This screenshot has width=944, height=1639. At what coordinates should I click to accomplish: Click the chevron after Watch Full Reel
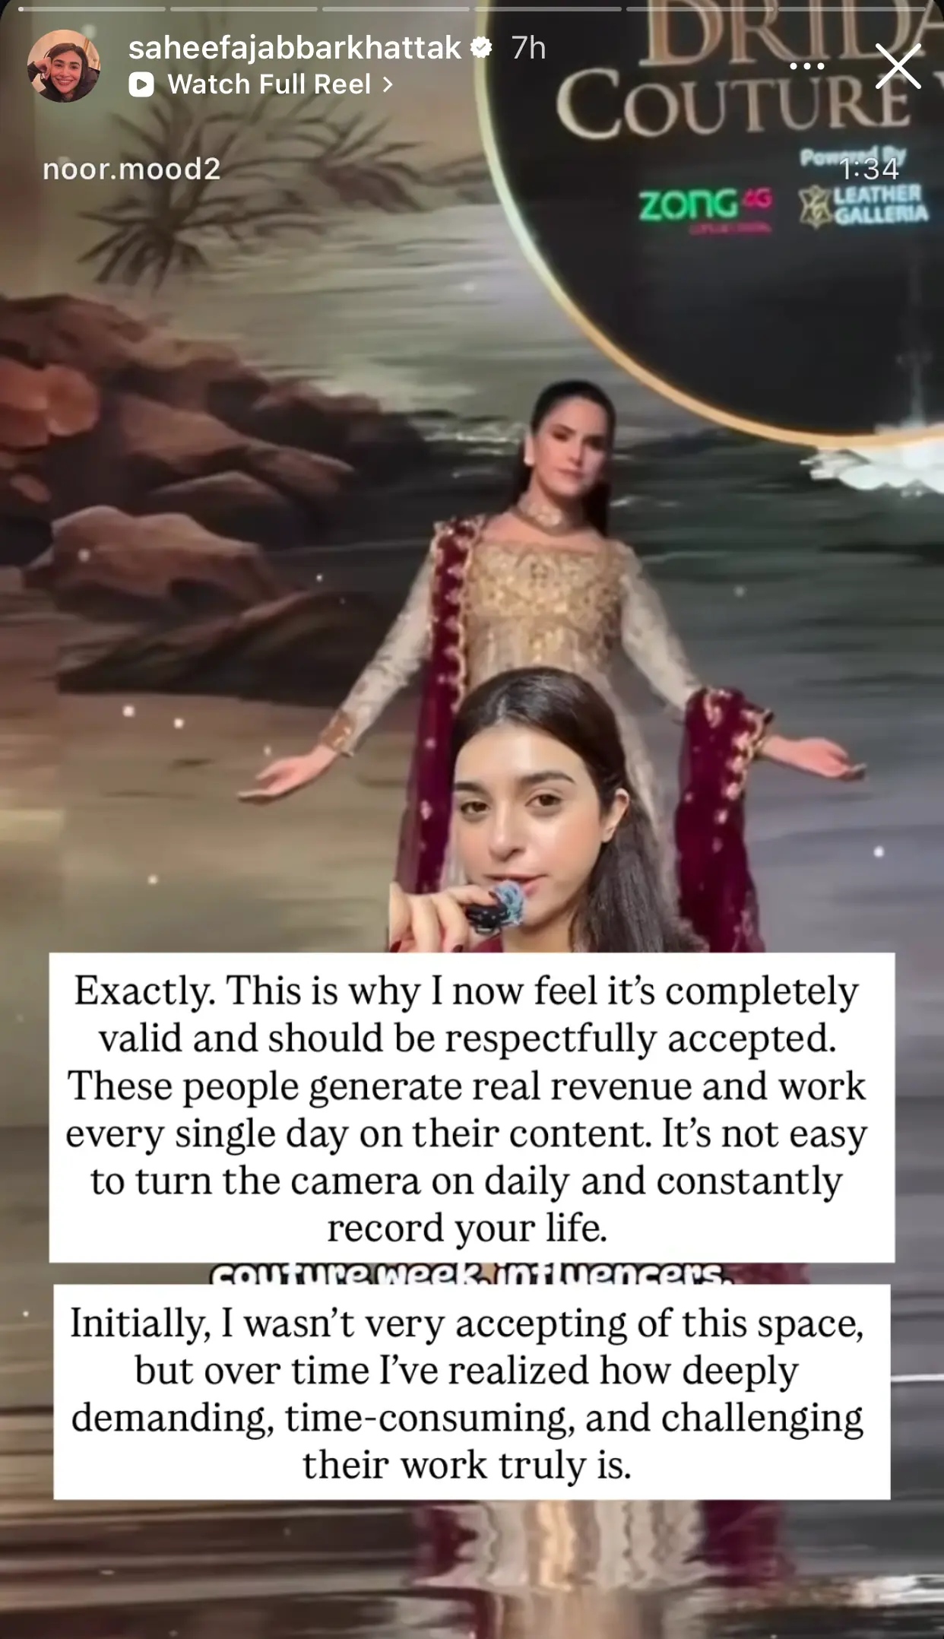coord(388,84)
